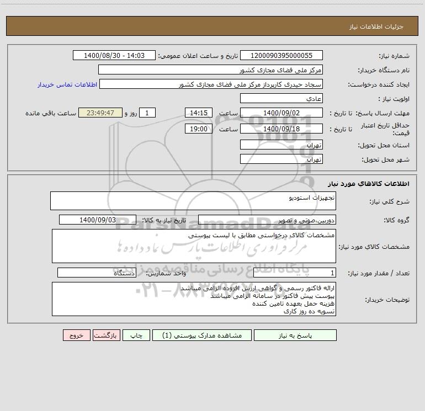Click the header جزئیات اطلاعات نیاز
Viewport: 425px width, 411px height.
pyautogui.click(x=376, y=26)
